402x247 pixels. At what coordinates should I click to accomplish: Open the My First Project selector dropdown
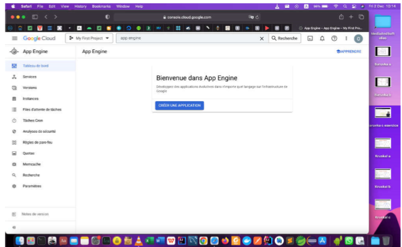tap(89, 38)
